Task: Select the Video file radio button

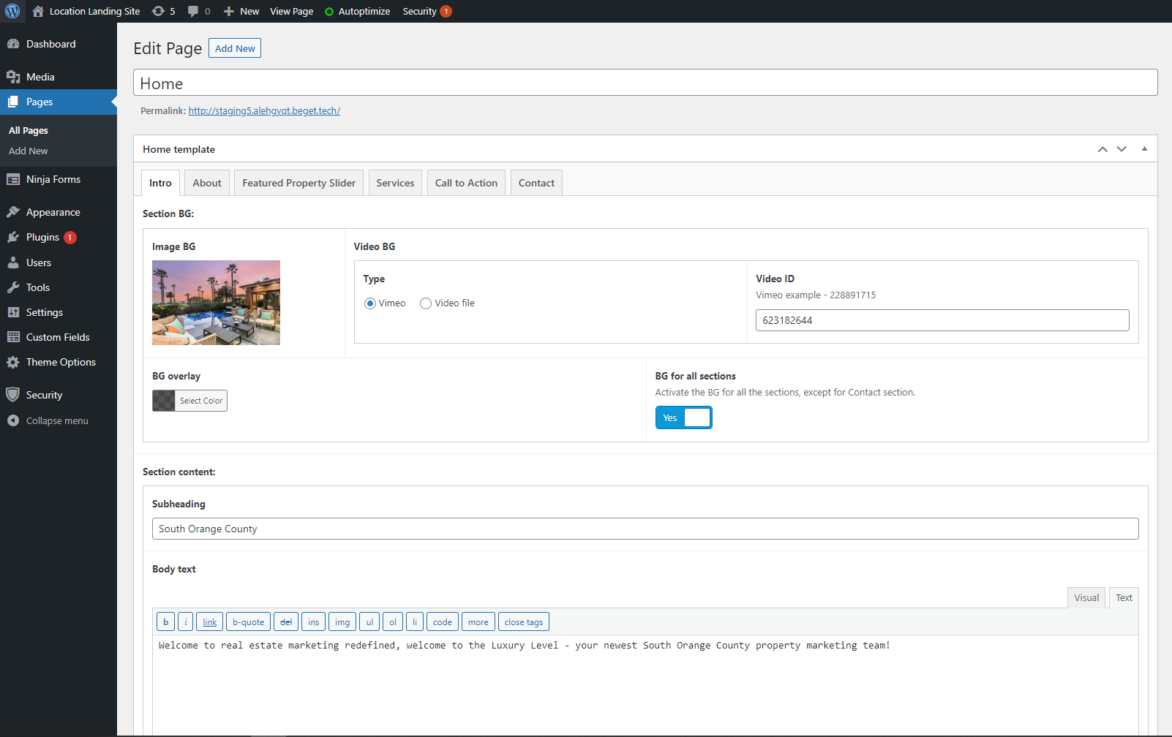Action: point(426,303)
